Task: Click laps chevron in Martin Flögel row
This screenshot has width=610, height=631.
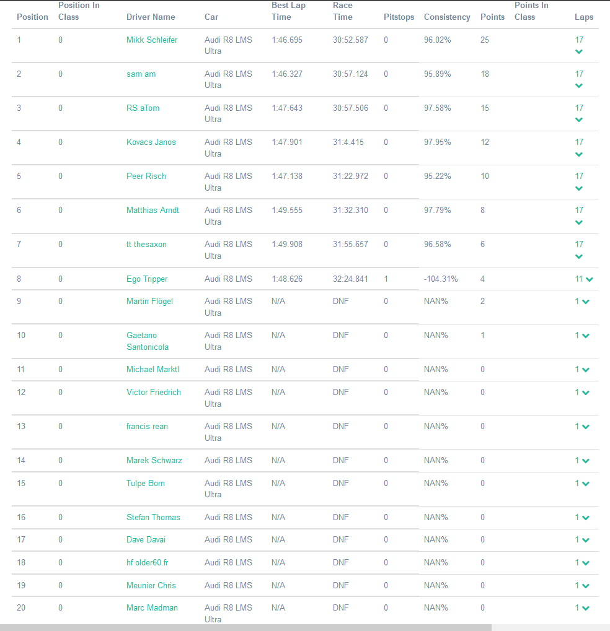Action: (586, 302)
